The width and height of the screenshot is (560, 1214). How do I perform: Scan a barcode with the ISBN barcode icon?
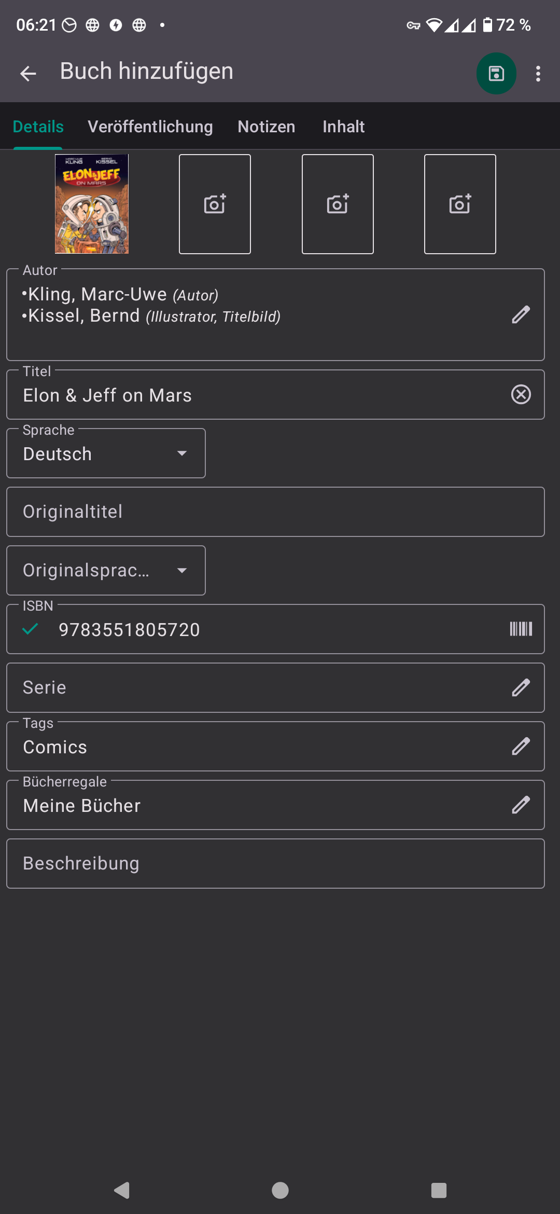point(521,629)
